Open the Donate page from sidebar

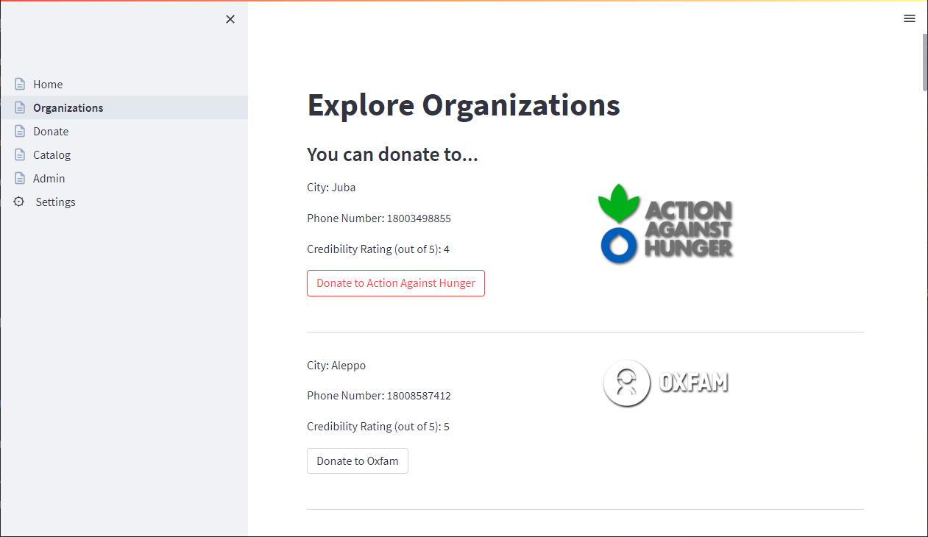pos(124,131)
